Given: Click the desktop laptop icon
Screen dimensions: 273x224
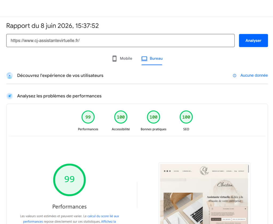Looking at the screenshot, I should pyautogui.click(x=144, y=59).
